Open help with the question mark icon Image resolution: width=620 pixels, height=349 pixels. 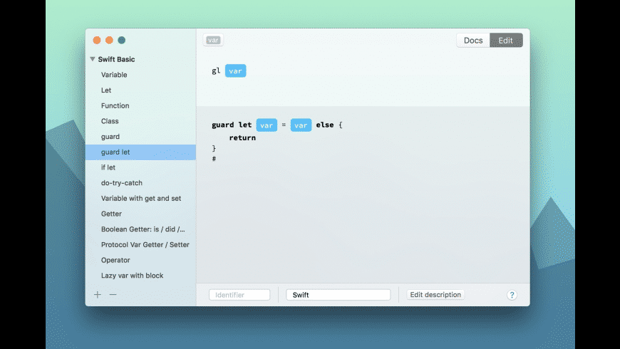pos(512,295)
